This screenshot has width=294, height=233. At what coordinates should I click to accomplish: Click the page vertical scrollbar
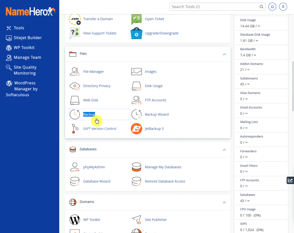tap(293, 86)
